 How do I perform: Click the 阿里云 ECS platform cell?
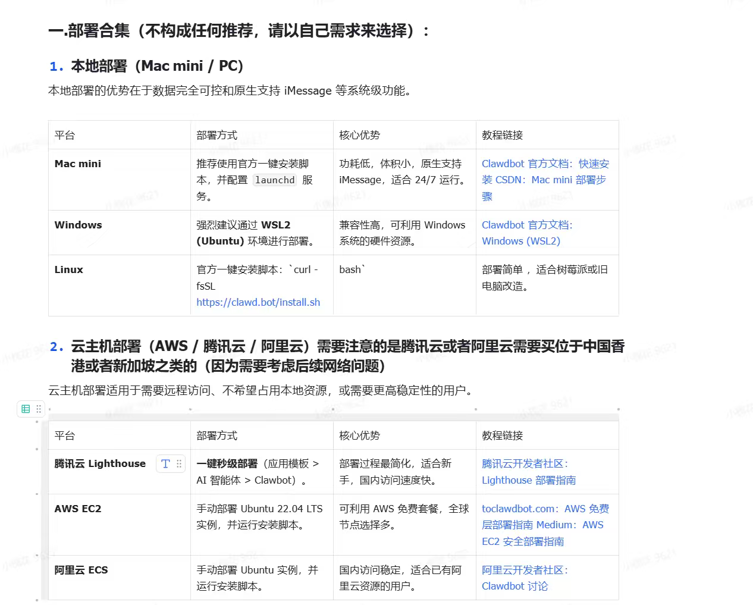coord(81,570)
